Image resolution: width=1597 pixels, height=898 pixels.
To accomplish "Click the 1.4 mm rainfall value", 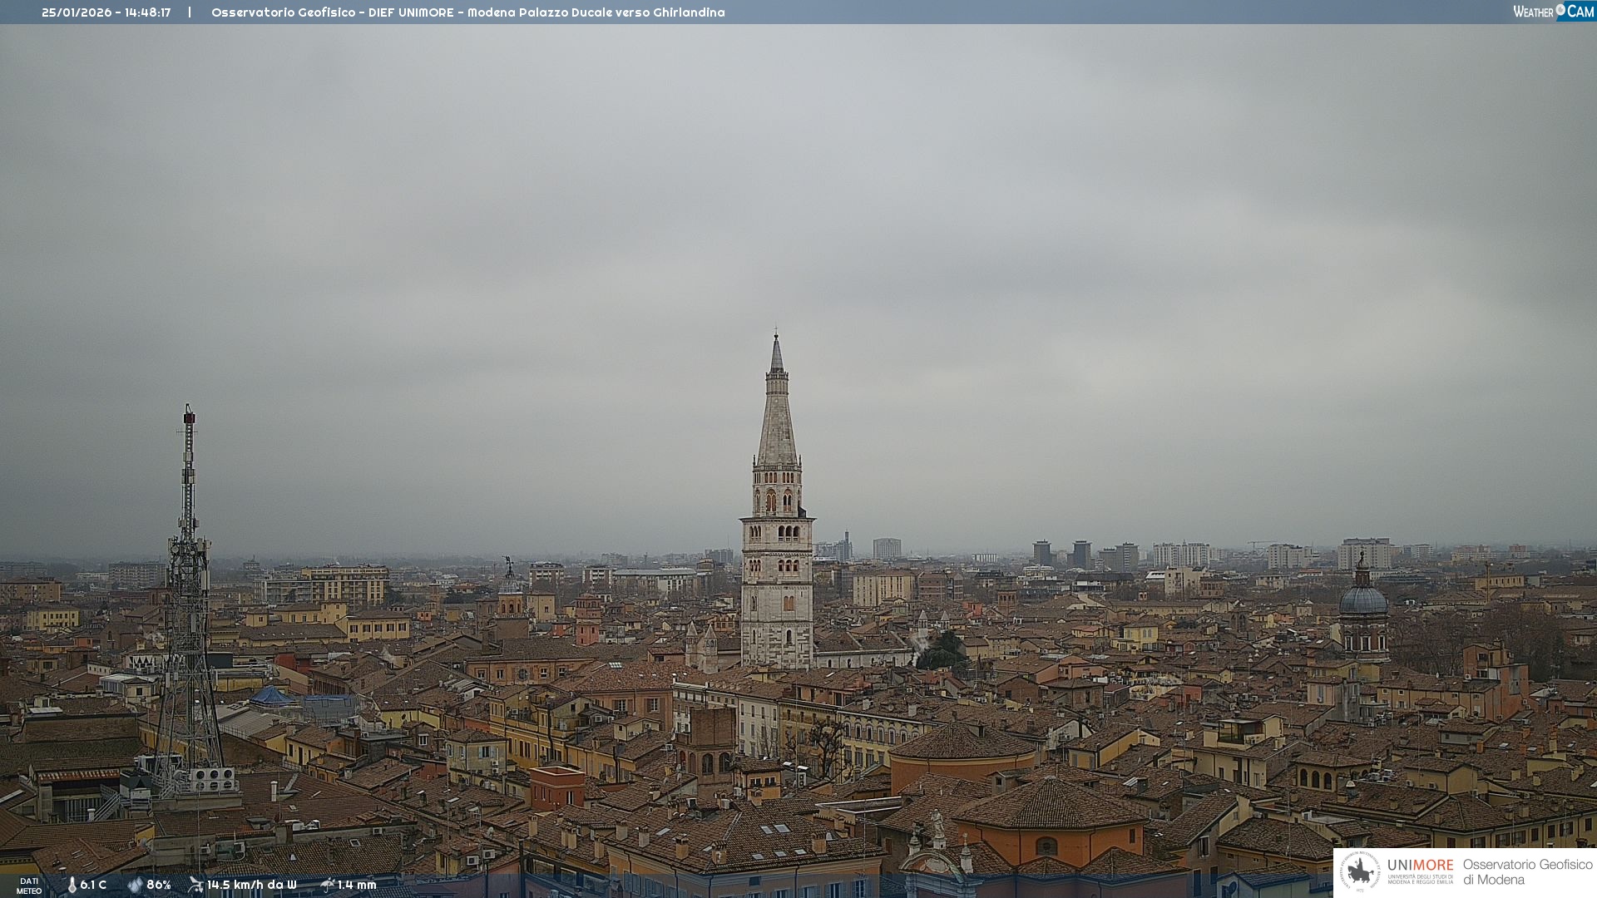I will [x=357, y=886].
